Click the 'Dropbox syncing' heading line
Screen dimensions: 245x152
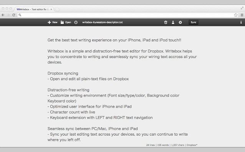point(63,73)
